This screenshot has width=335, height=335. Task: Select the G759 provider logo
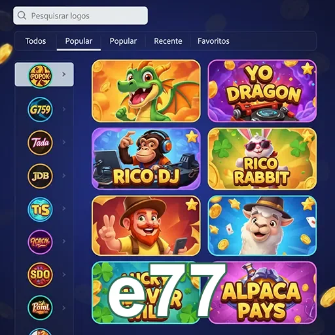(x=40, y=109)
